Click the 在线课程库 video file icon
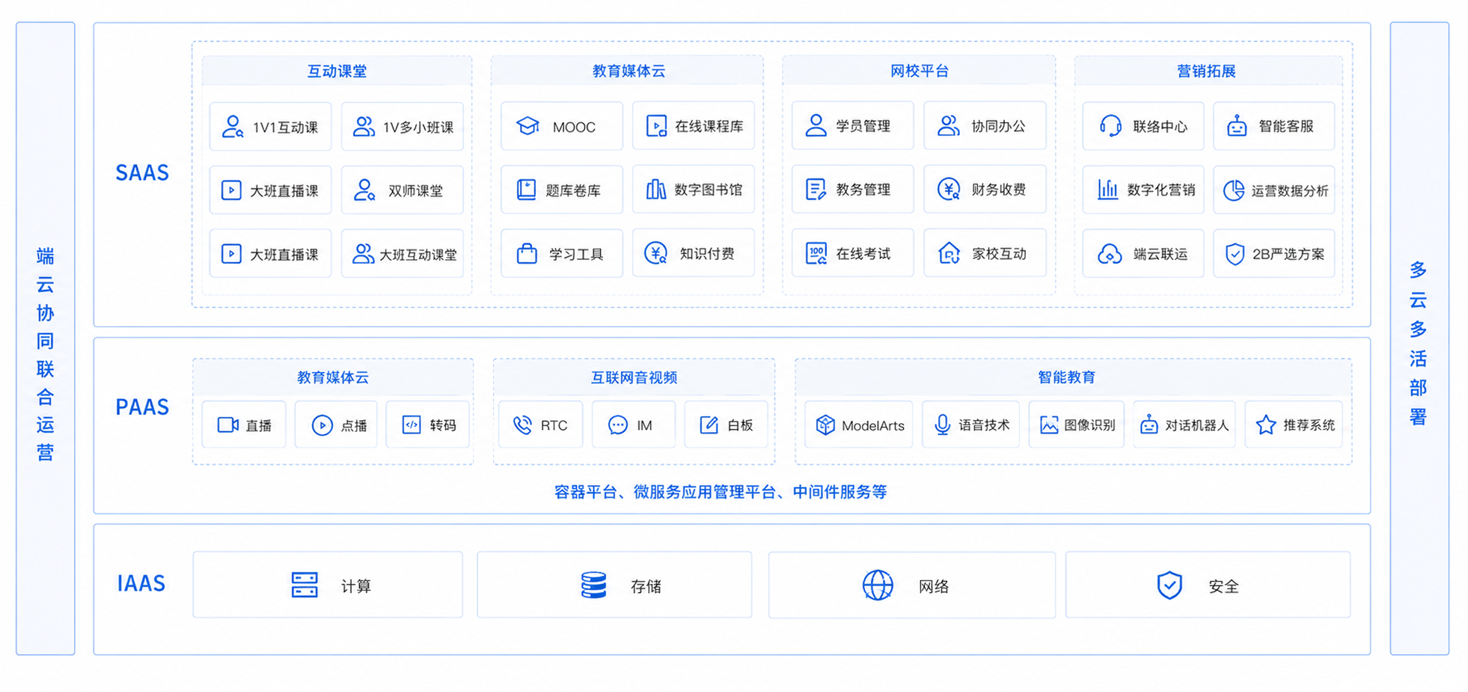 [x=656, y=126]
